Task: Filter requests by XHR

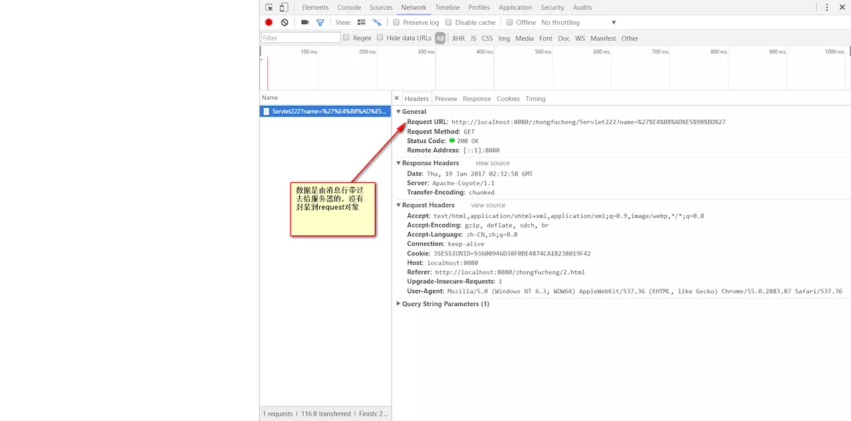Action: 459,39
